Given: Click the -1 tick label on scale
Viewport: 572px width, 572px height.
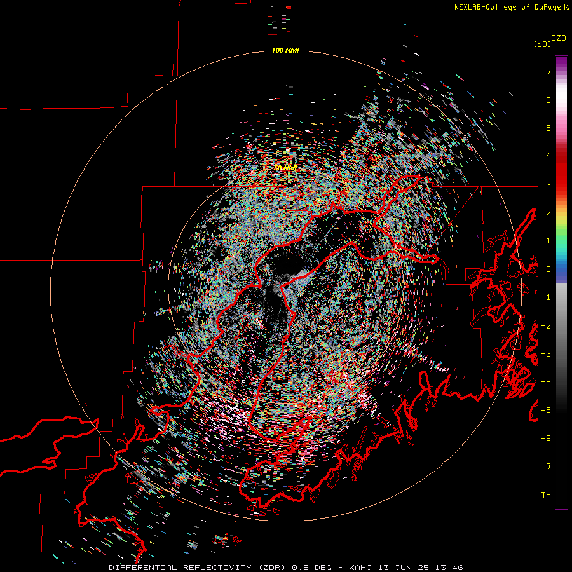Looking at the screenshot, I should [546, 297].
